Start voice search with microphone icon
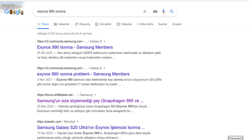Screen dimensions: 249x140 click(164, 12)
